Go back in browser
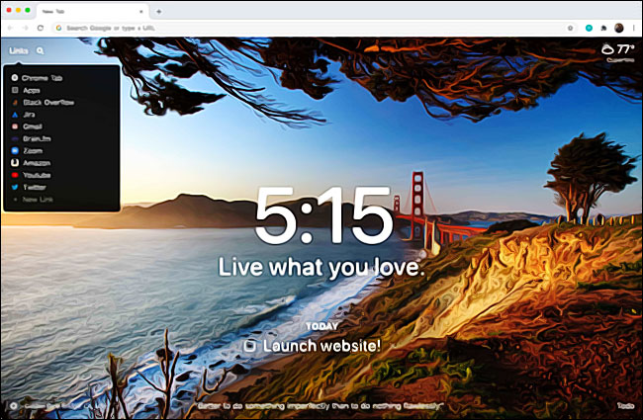The image size is (643, 420). [x=10, y=28]
